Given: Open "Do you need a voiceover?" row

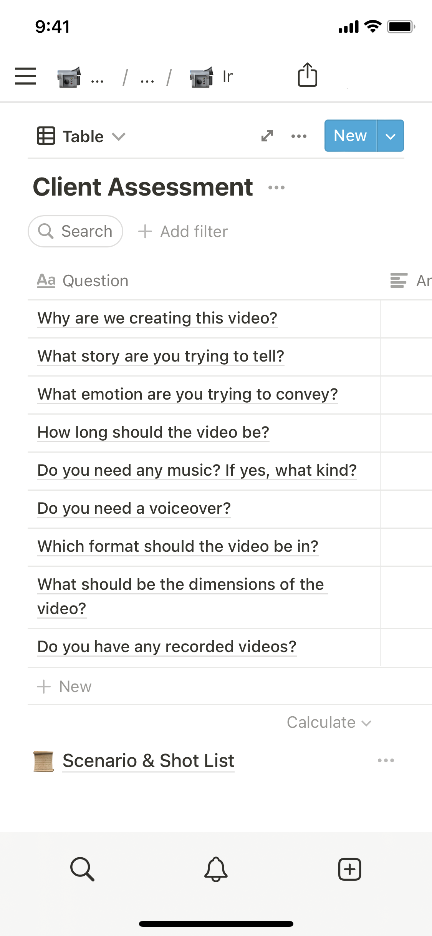Looking at the screenshot, I should (x=134, y=508).
